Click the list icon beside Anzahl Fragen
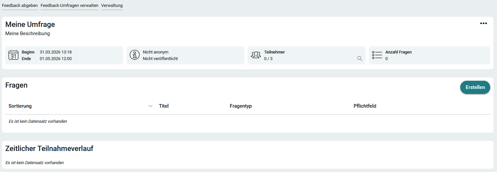 coord(377,55)
